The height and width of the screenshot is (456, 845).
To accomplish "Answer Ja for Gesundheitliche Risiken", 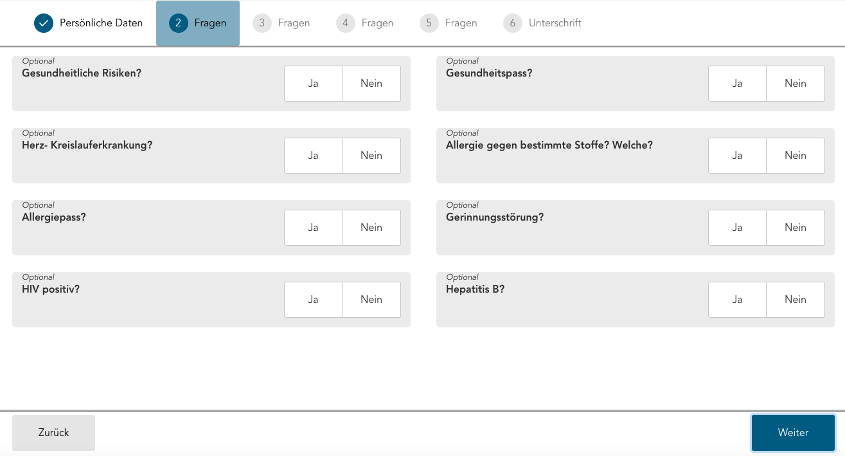I will 314,84.
